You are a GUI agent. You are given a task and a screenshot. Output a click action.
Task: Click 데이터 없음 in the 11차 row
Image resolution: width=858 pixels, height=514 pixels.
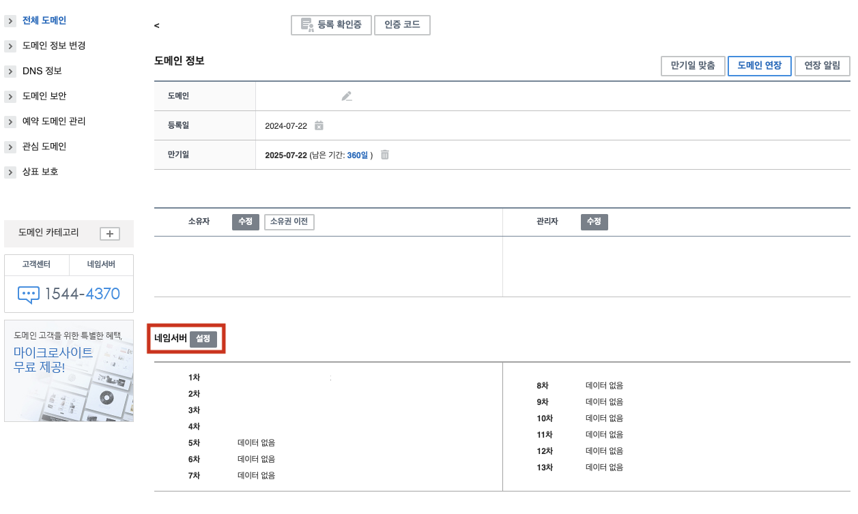[x=604, y=435]
